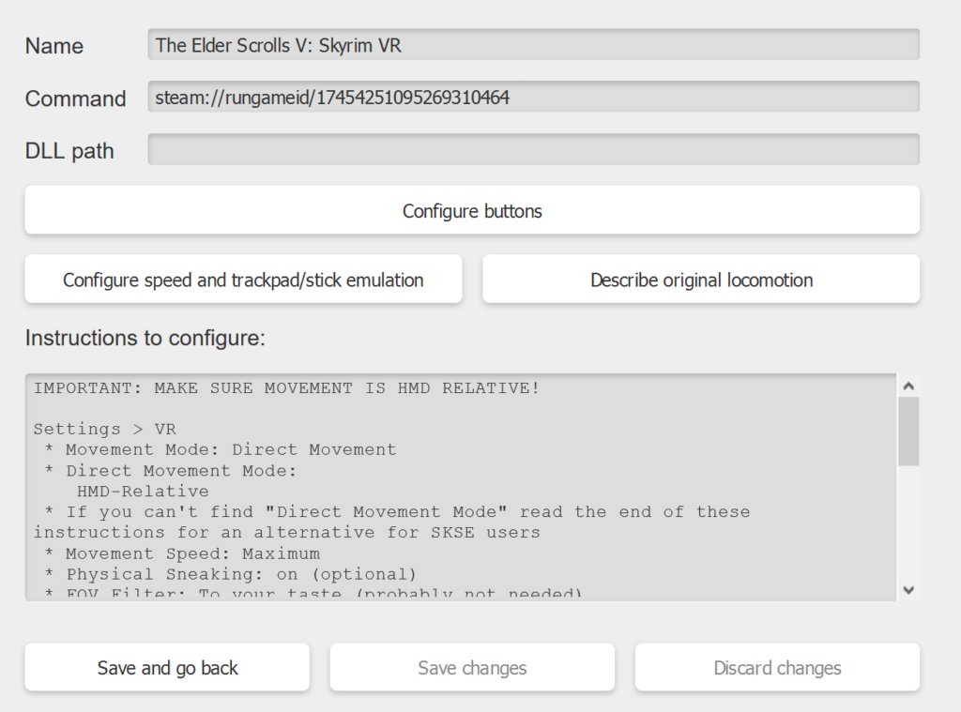Click the instructions scrollbar up arrow
The image size is (961, 712).
pyautogui.click(x=908, y=386)
